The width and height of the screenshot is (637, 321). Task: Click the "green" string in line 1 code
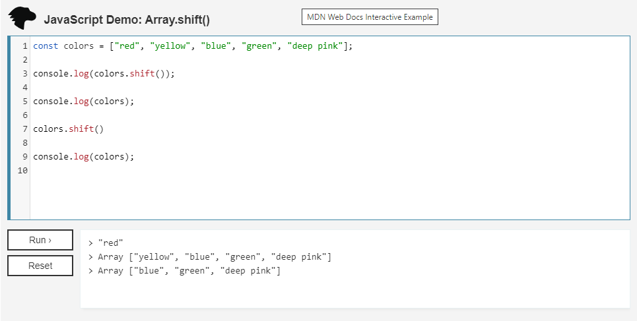tap(259, 46)
